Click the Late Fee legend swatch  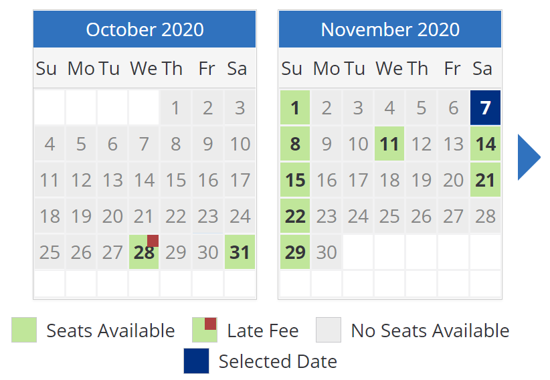click(x=205, y=330)
